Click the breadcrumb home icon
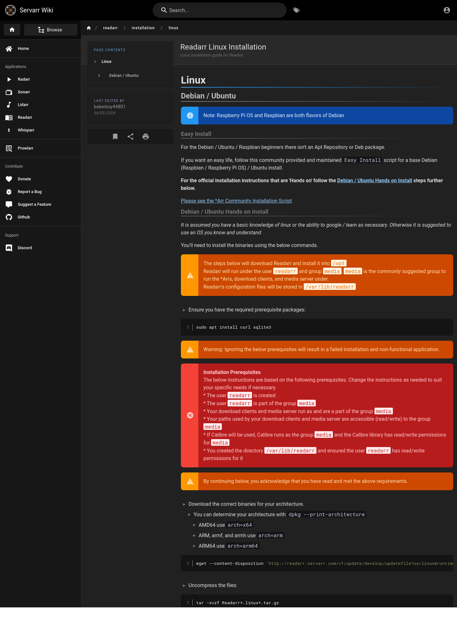 (x=89, y=28)
